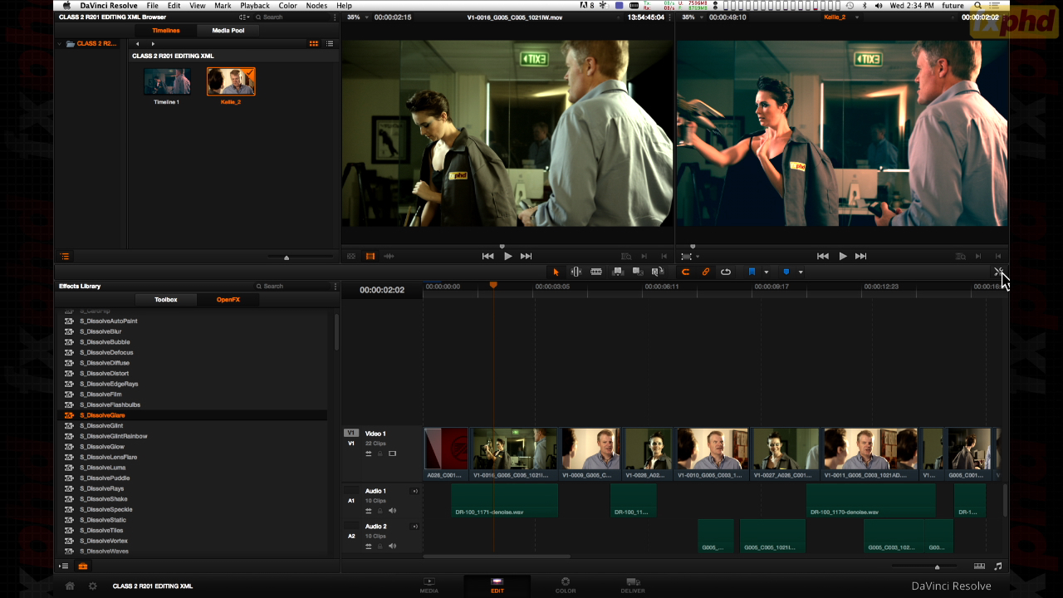
Task: Navigate forward with browser right arrow
Action: coord(153,43)
